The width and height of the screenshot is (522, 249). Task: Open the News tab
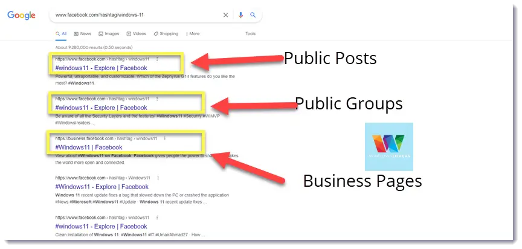(x=83, y=34)
